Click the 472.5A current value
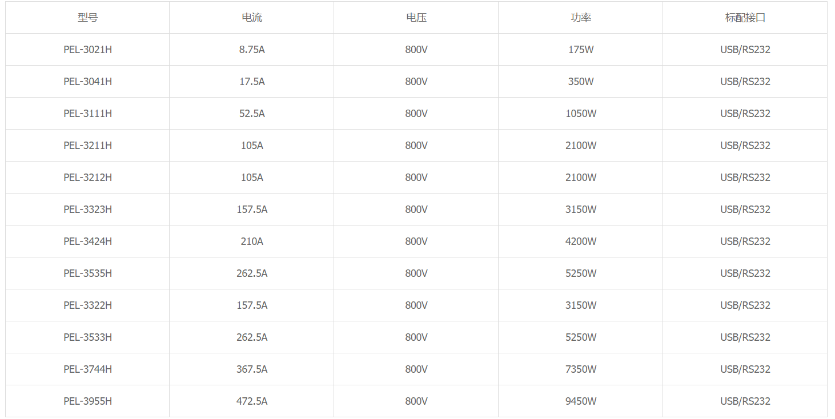This screenshot has height=419, width=835. tap(252, 401)
